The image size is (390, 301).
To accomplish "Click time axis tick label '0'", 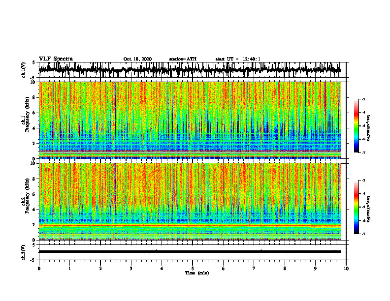I will coord(39,269).
